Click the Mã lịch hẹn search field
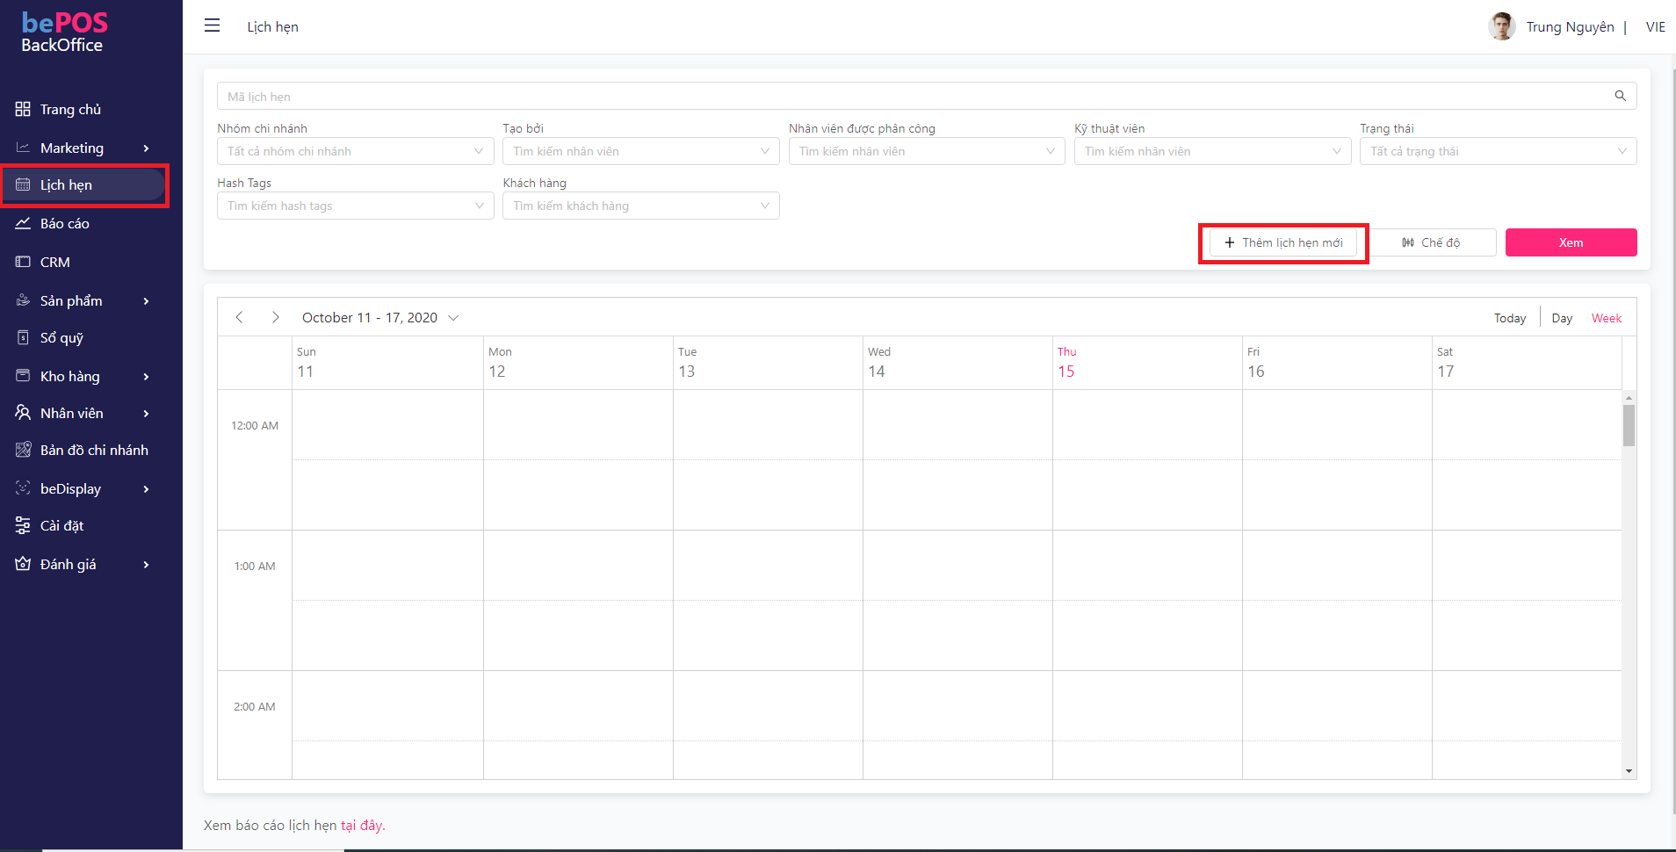This screenshot has width=1676, height=852. [914, 97]
